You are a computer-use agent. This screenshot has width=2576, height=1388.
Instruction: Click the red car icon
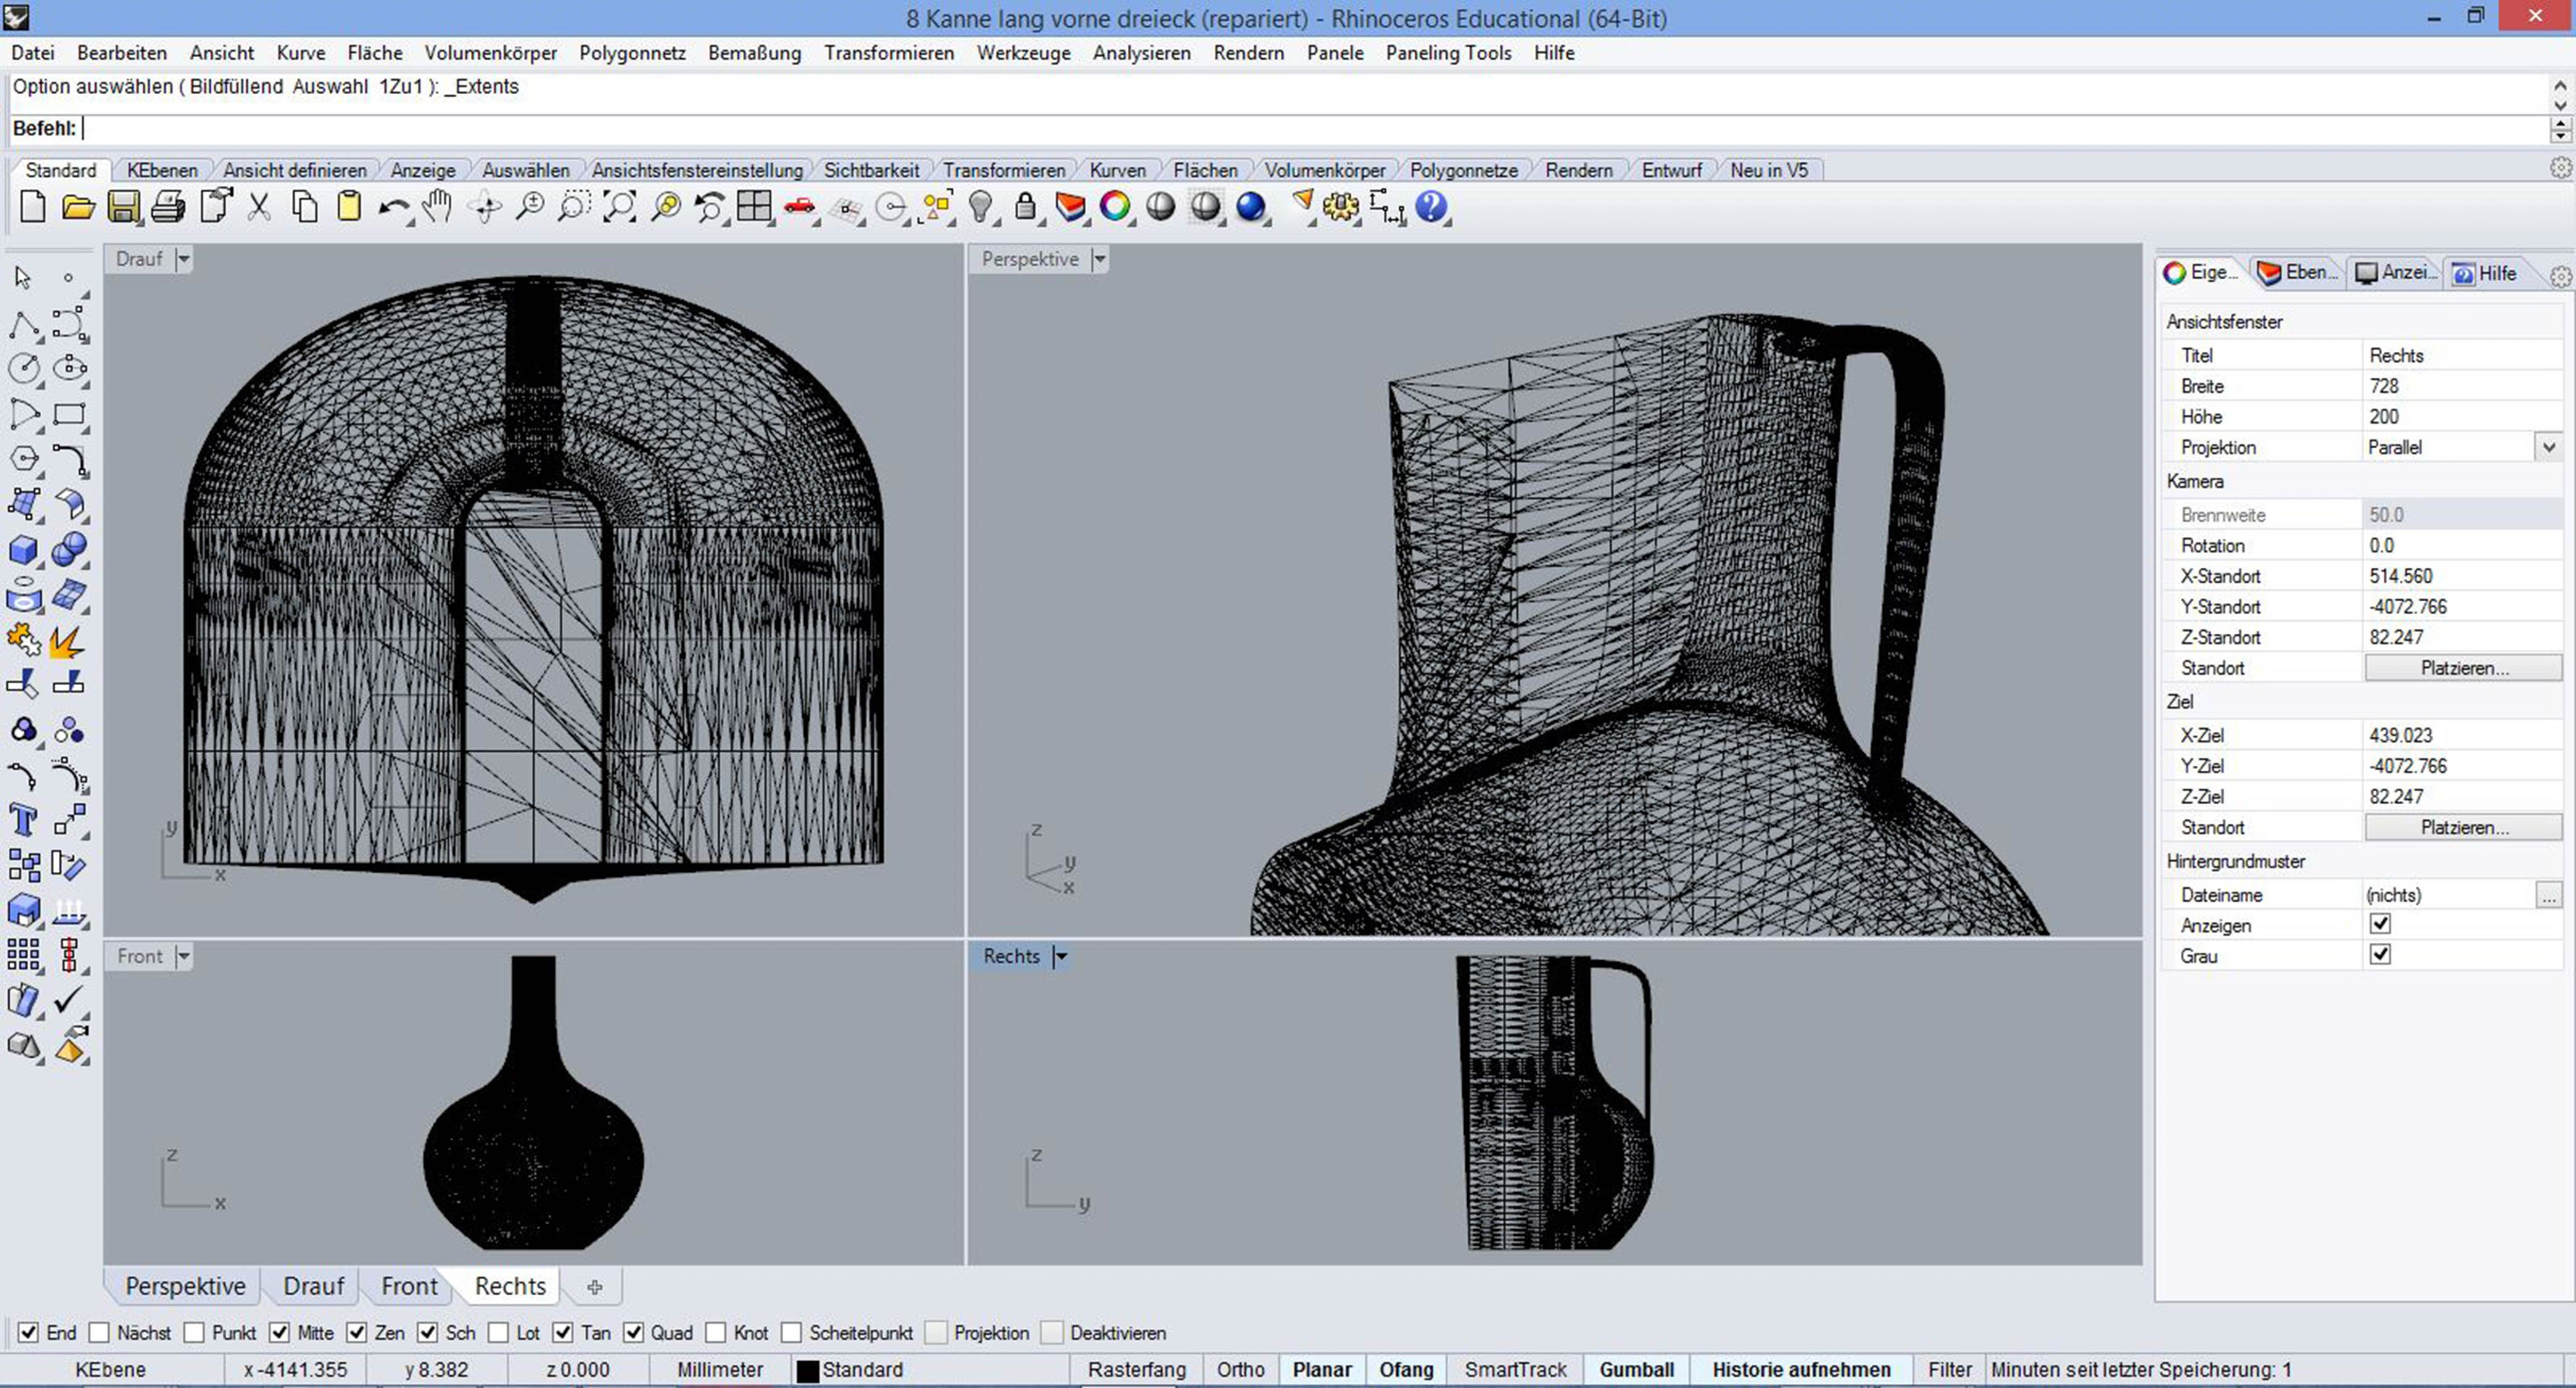click(799, 207)
